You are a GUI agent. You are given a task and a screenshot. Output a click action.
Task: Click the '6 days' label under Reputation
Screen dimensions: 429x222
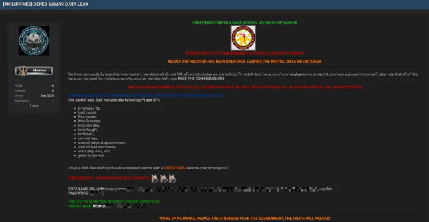pos(34,106)
